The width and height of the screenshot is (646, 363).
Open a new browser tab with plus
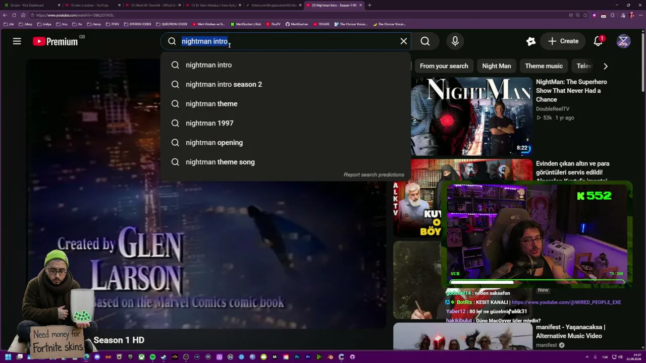pos(369,5)
